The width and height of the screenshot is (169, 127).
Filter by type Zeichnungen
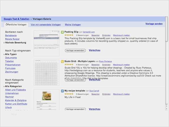point(12,72)
